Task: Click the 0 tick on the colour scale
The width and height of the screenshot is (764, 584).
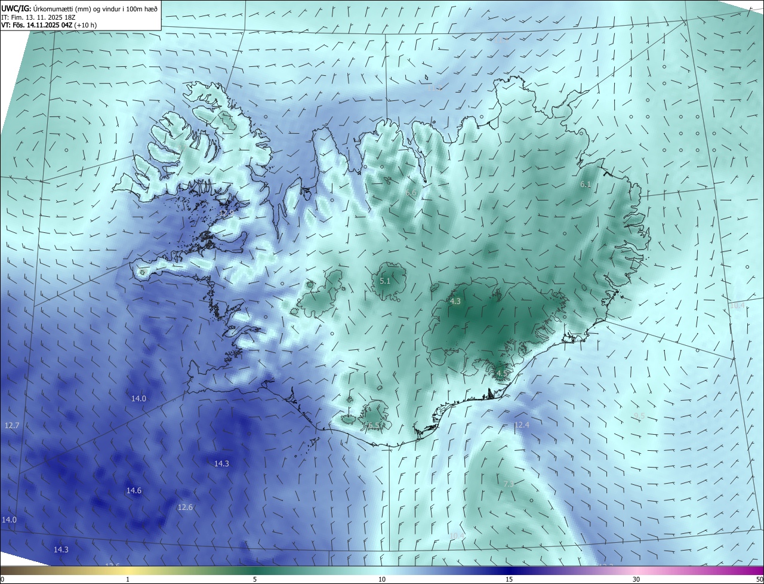Action: [x=2, y=580]
